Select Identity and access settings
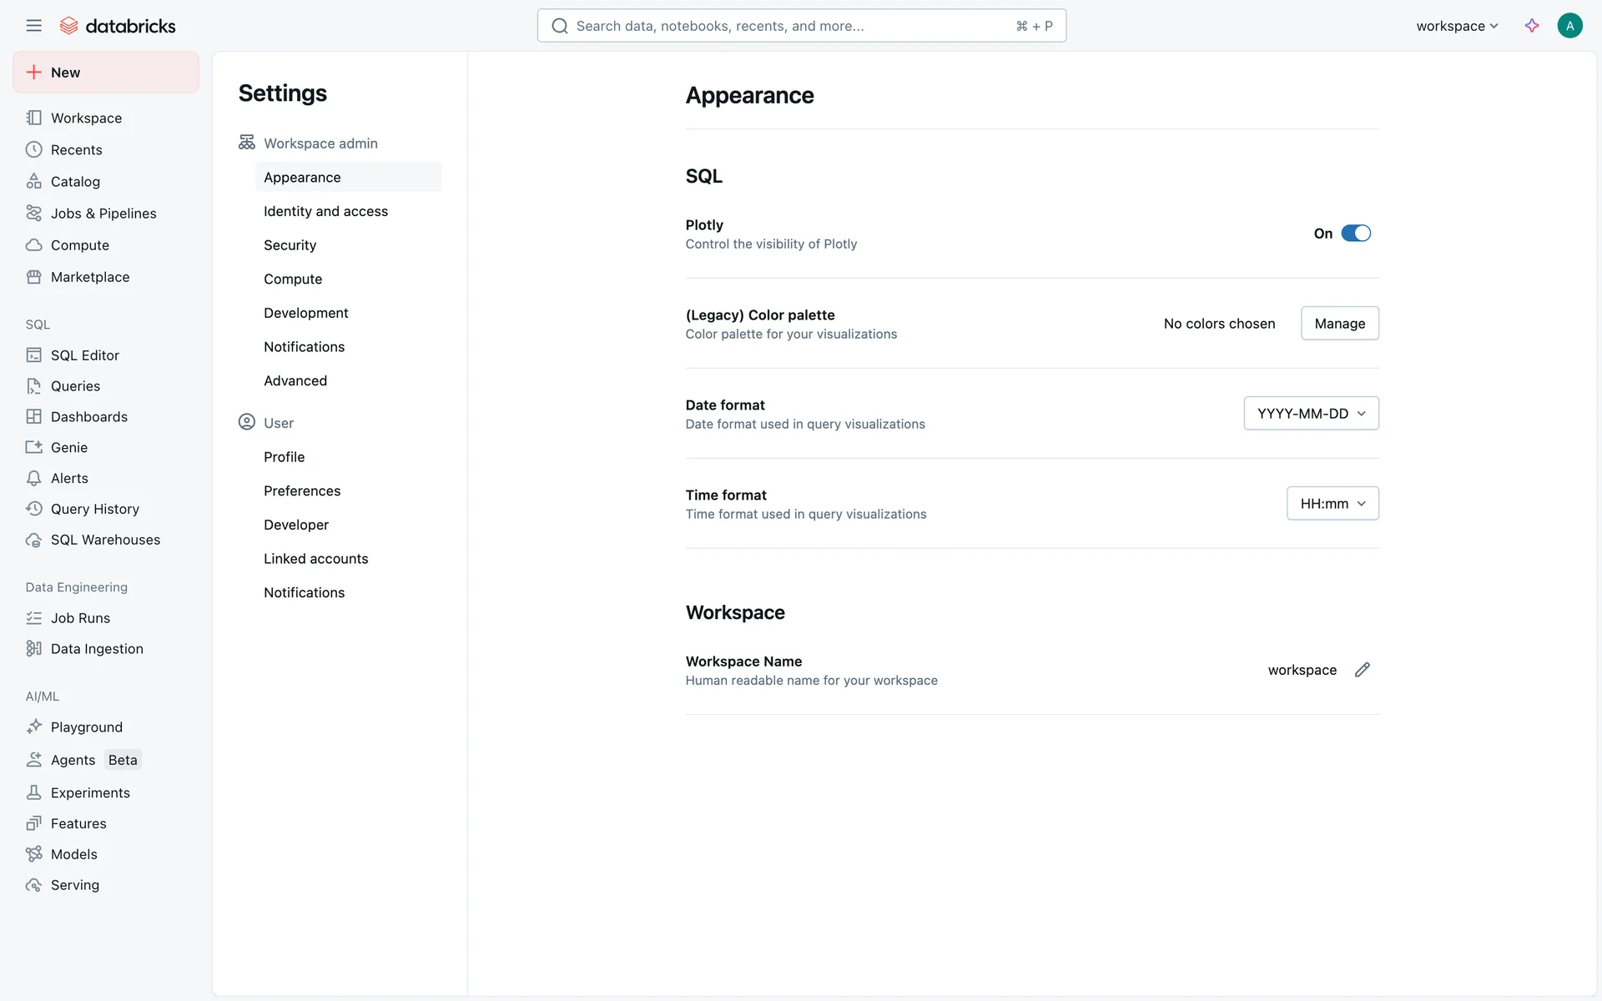The width and height of the screenshot is (1602, 1001). point(325,212)
